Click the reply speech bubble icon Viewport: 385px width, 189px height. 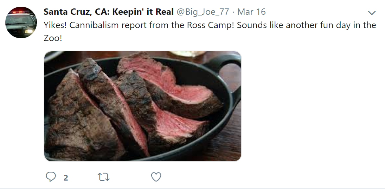[x=51, y=177]
